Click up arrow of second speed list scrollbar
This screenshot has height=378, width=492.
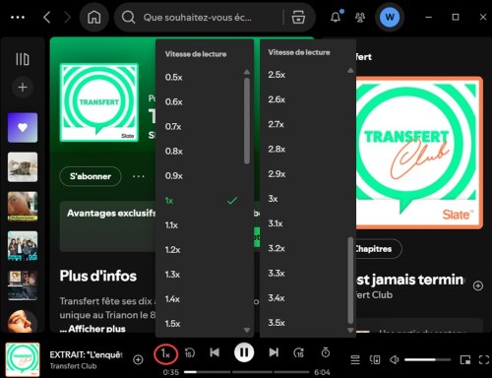click(350, 70)
